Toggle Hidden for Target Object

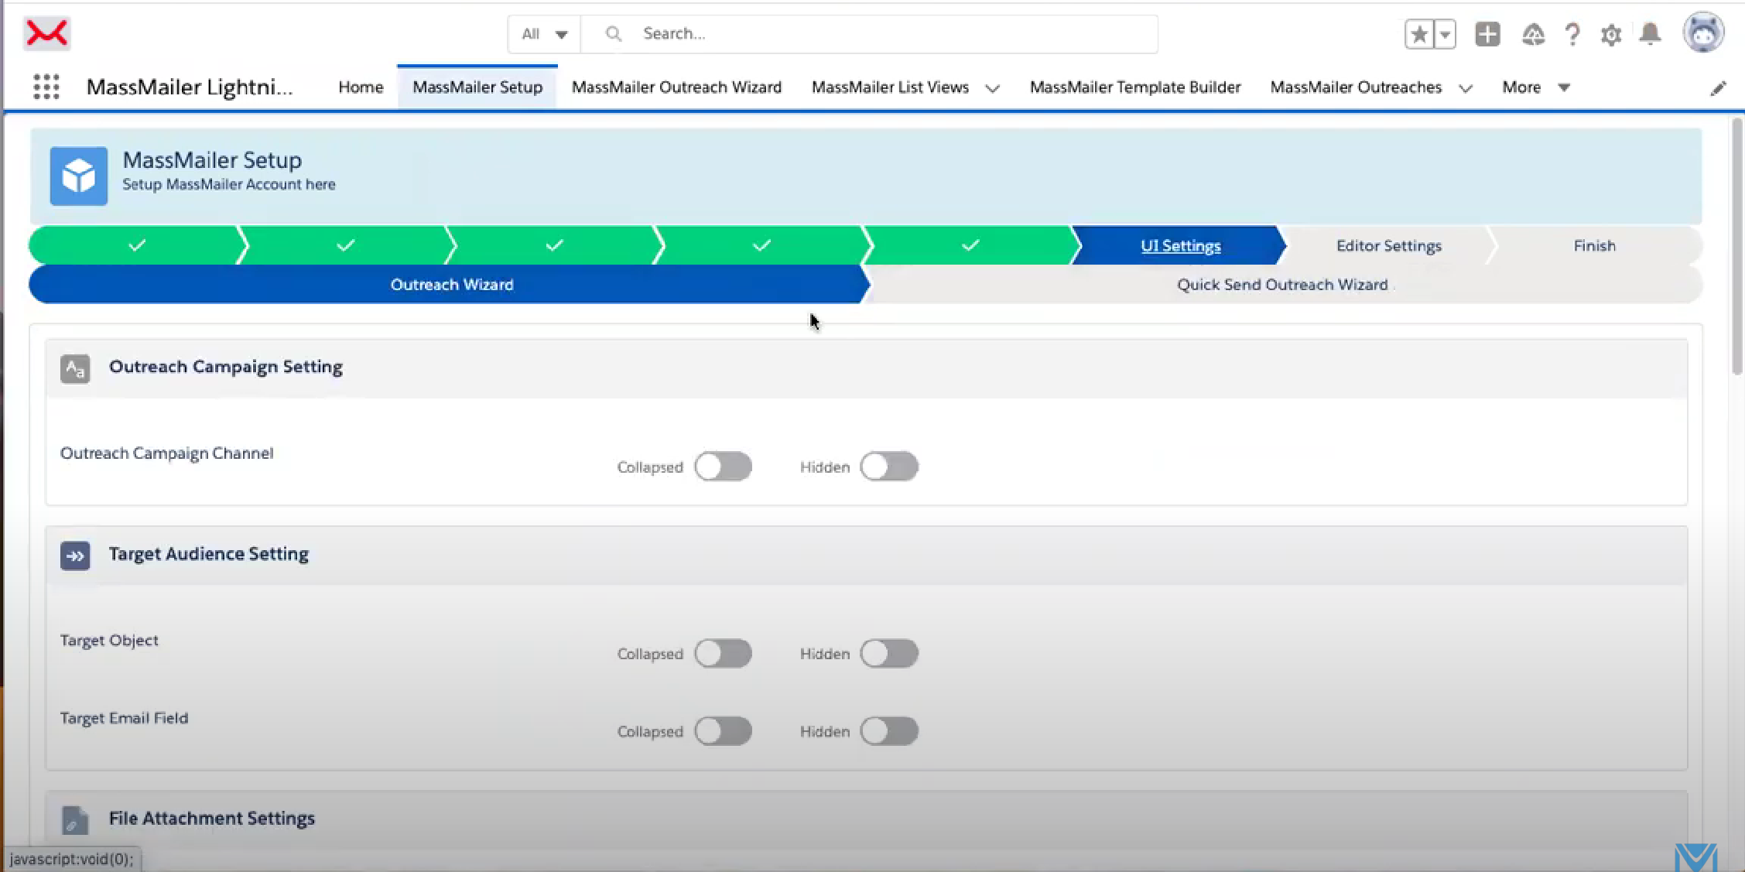pos(889,653)
